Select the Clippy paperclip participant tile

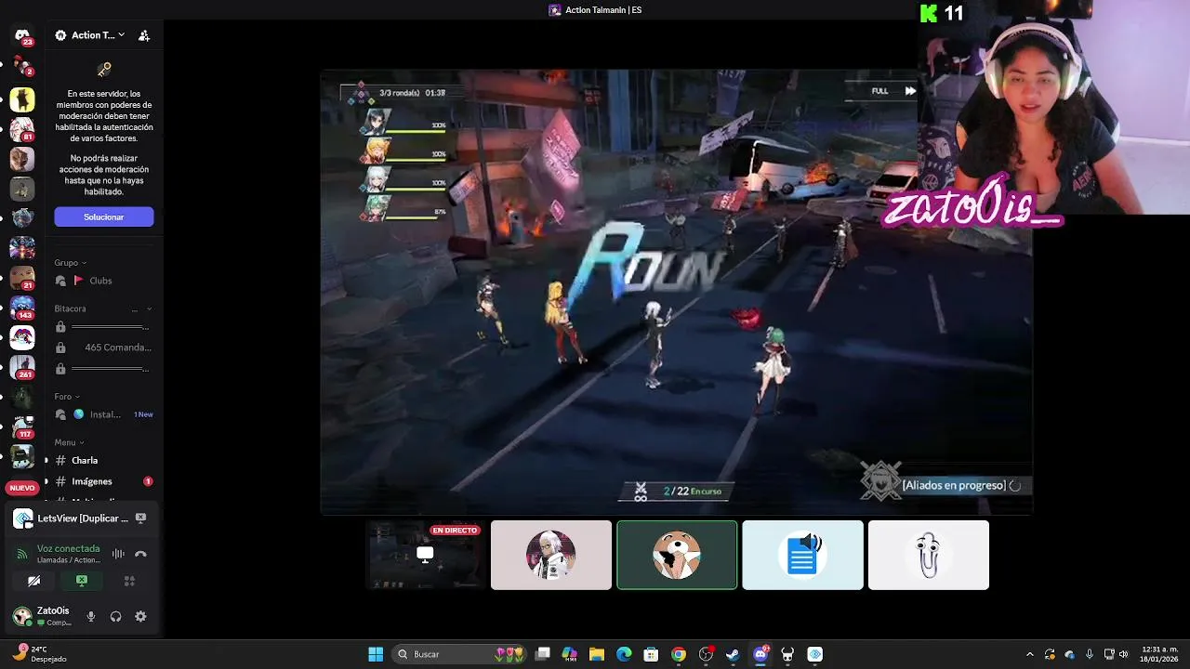click(928, 555)
